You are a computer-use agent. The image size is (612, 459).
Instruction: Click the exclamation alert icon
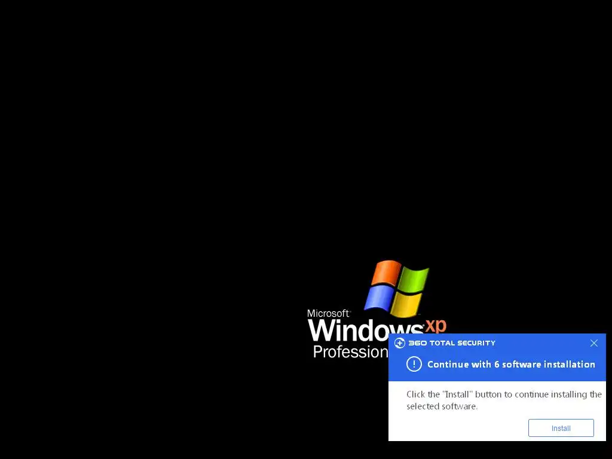[414, 364]
